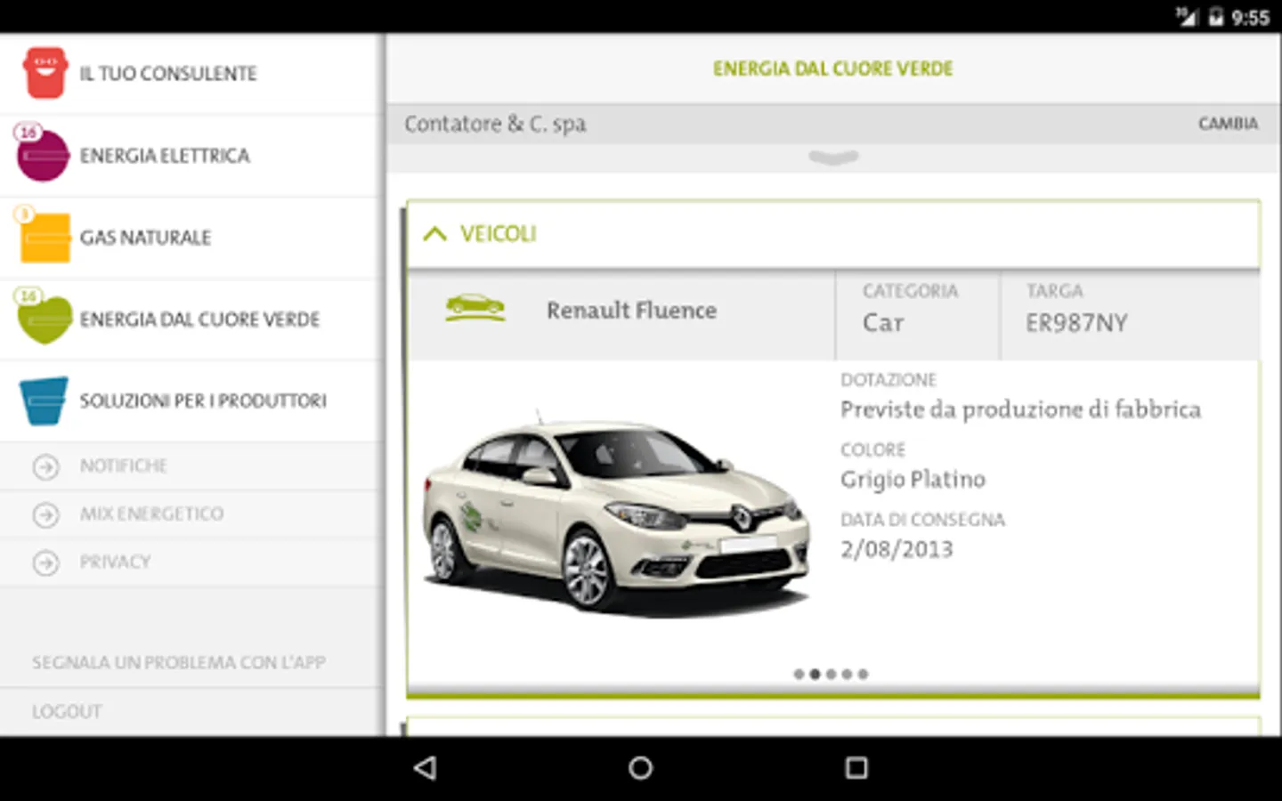Tap the green heart Energia icon

tap(45, 320)
